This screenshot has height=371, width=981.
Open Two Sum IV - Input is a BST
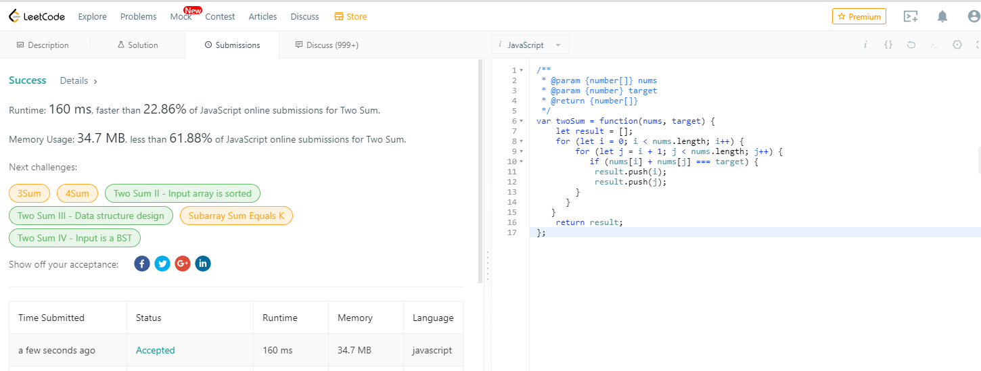coord(74,238)
